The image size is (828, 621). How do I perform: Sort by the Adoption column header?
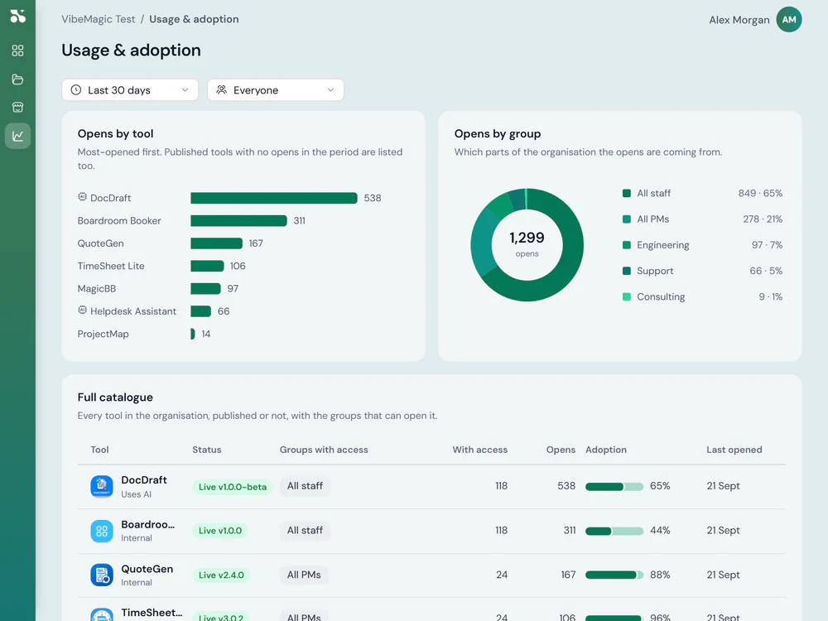click(606, 450)
